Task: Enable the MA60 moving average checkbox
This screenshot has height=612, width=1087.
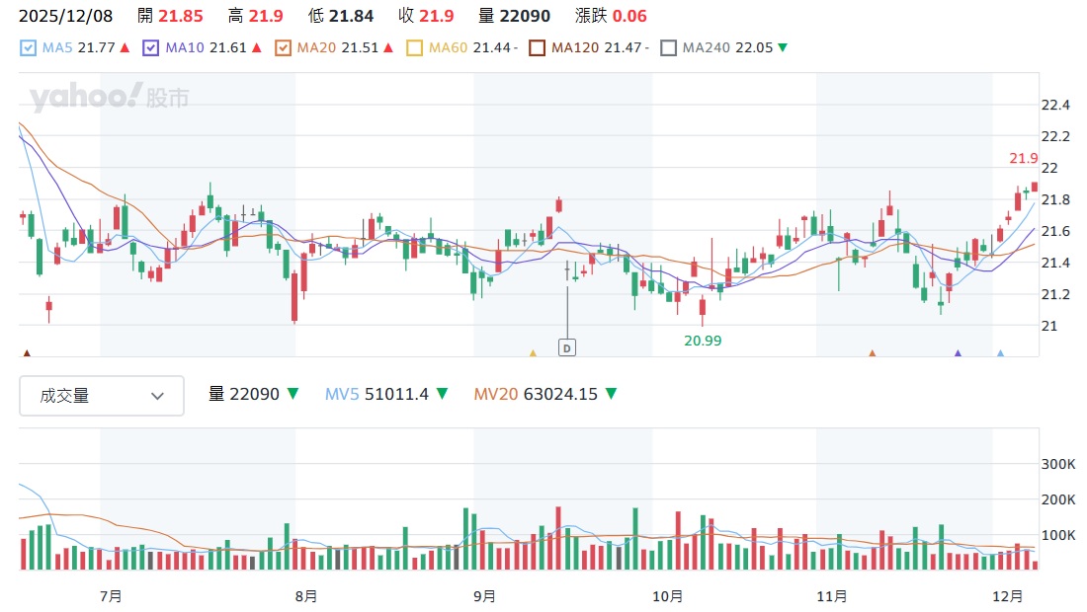Action: (x=414, y=47)
